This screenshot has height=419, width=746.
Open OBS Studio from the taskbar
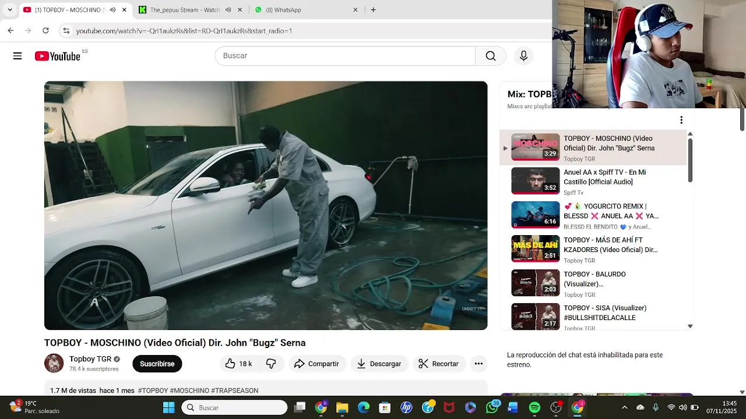click(x=556, y=407)
